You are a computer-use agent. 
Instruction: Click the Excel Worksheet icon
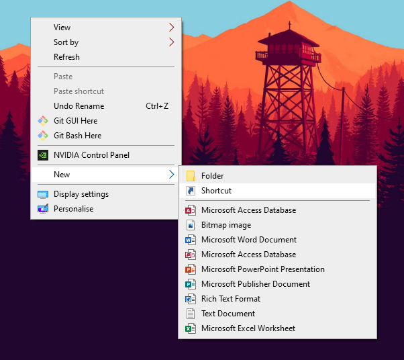pyautogui.click(x=191, y=328)
